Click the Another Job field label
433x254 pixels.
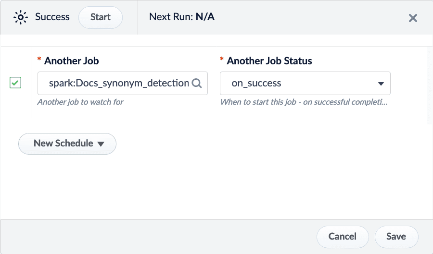(x=71, y=61)
